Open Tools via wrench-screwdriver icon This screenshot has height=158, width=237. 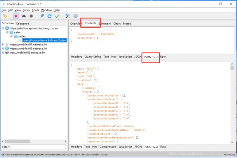[68, 16]
